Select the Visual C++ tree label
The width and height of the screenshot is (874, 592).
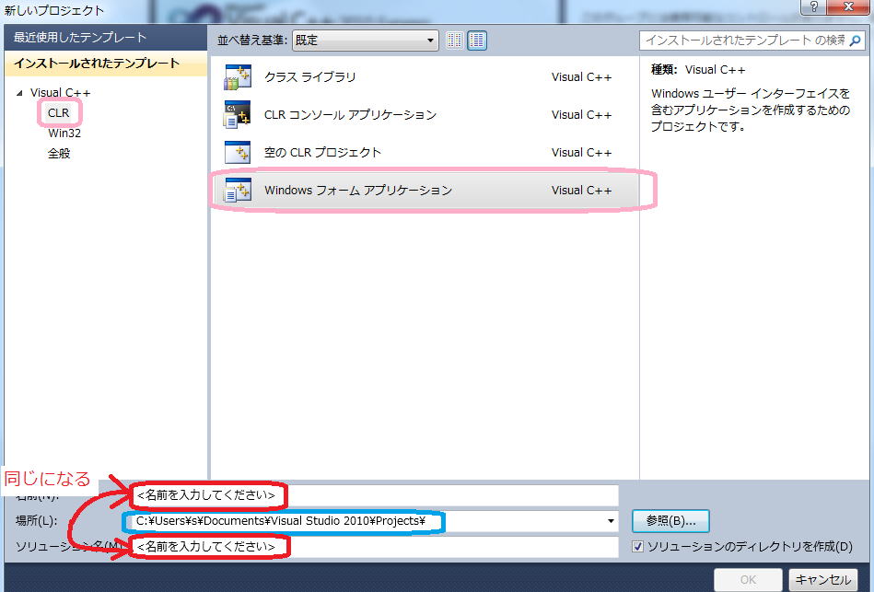[x=60, y=93]
